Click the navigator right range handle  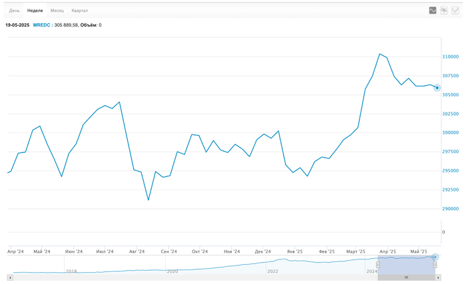pos(435,265)
